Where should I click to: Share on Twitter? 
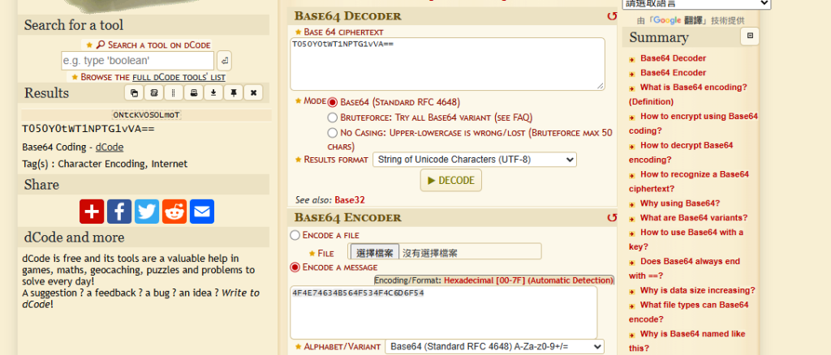point(147,212)
